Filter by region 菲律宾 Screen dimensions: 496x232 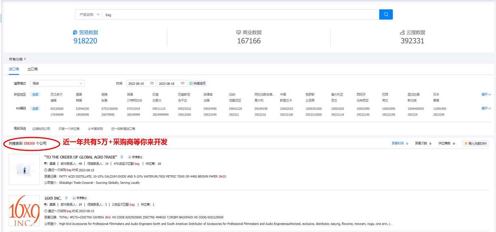point(208,95)
